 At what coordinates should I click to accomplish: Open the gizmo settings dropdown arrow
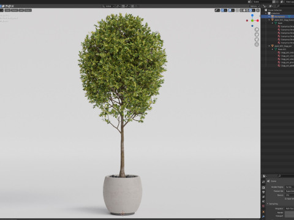point(225,10)
